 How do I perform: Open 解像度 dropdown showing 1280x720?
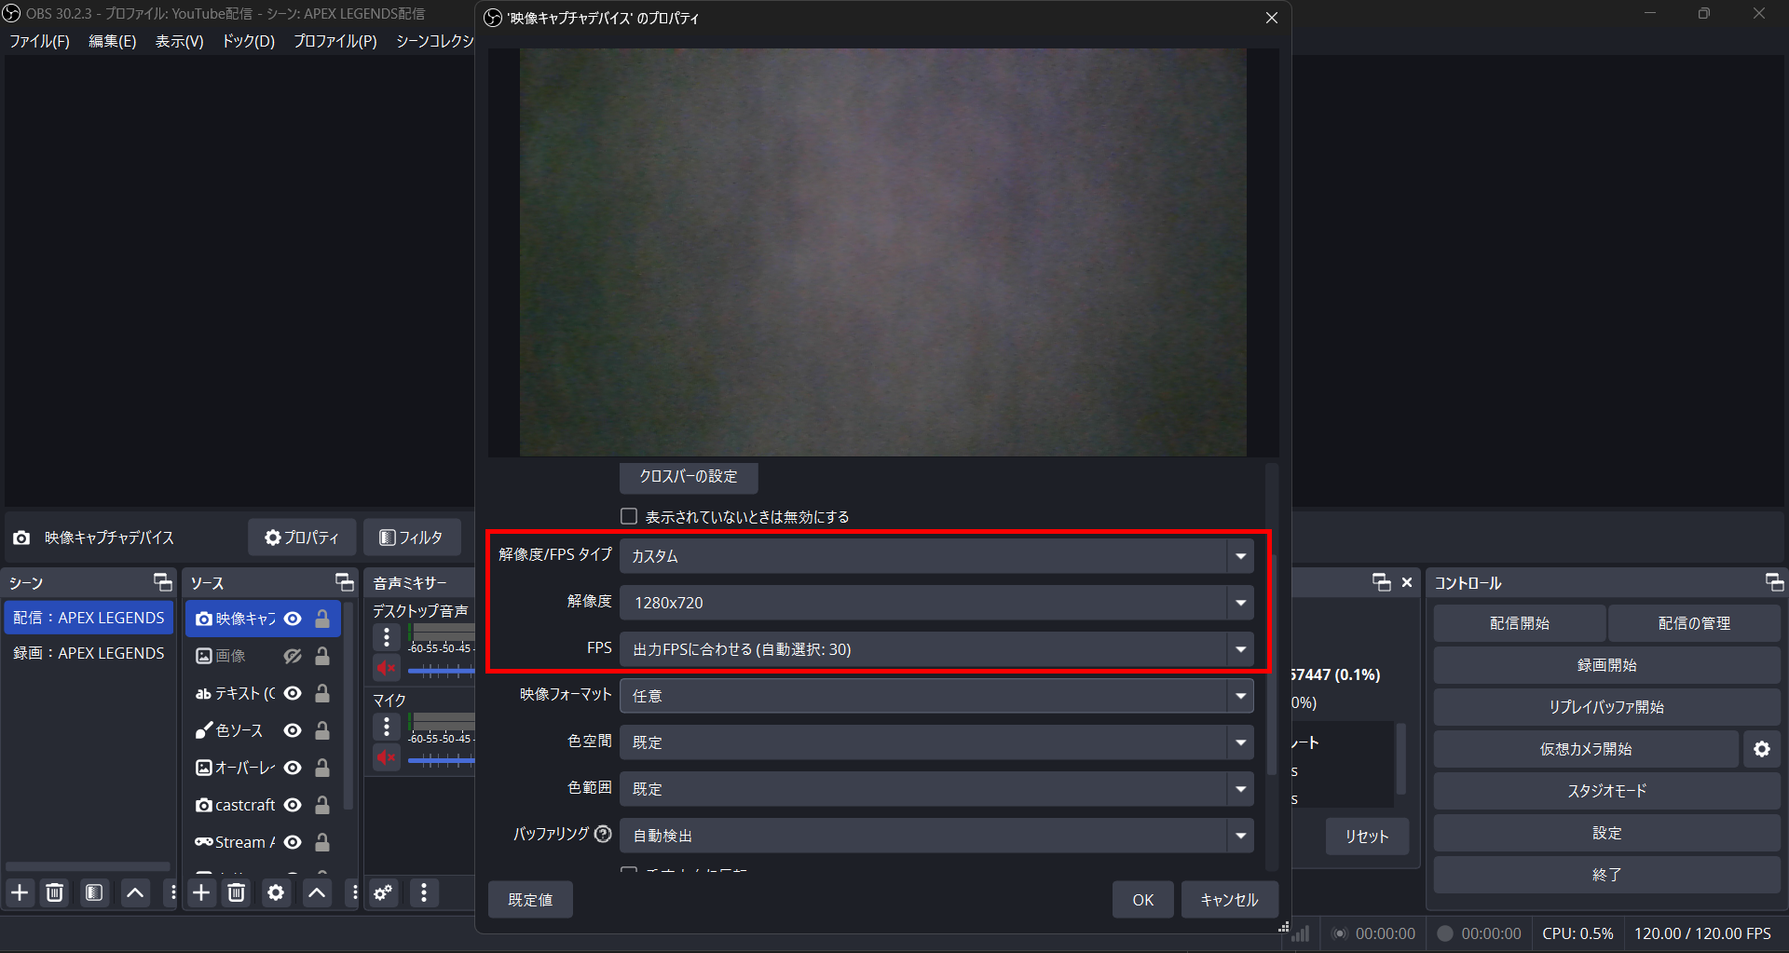click(x=936, y=603)
